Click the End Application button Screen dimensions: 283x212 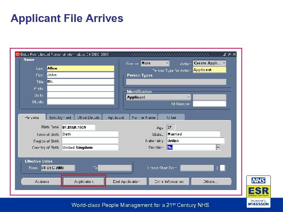126,181
